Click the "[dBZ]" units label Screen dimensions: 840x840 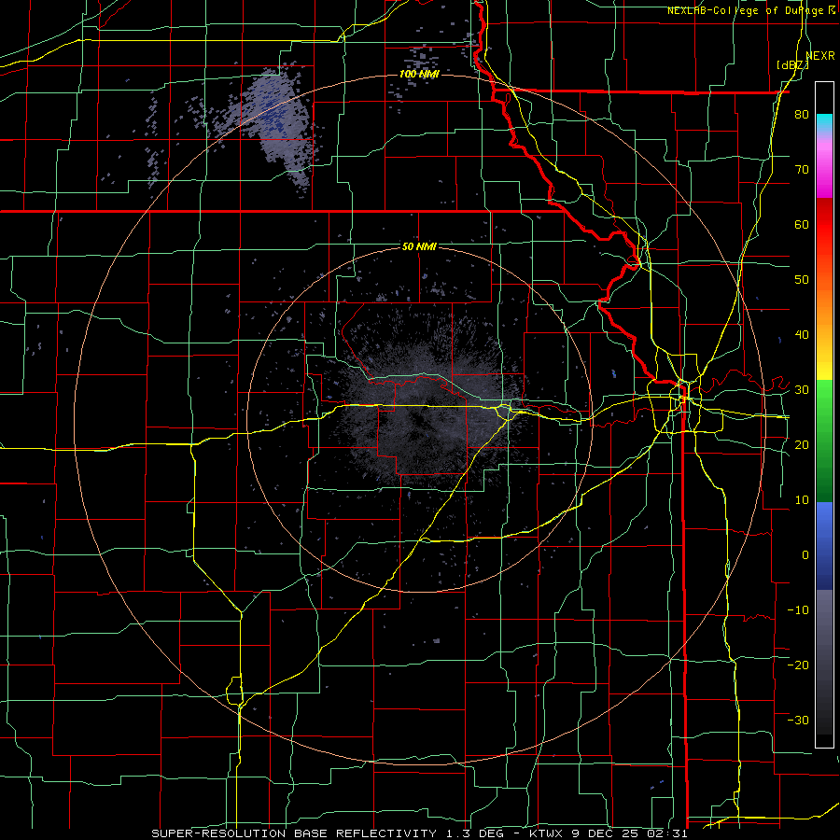pyautogui.click(x=792, y=64)
